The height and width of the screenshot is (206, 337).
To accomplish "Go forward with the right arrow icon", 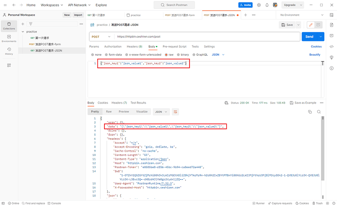I will (21, 5).
